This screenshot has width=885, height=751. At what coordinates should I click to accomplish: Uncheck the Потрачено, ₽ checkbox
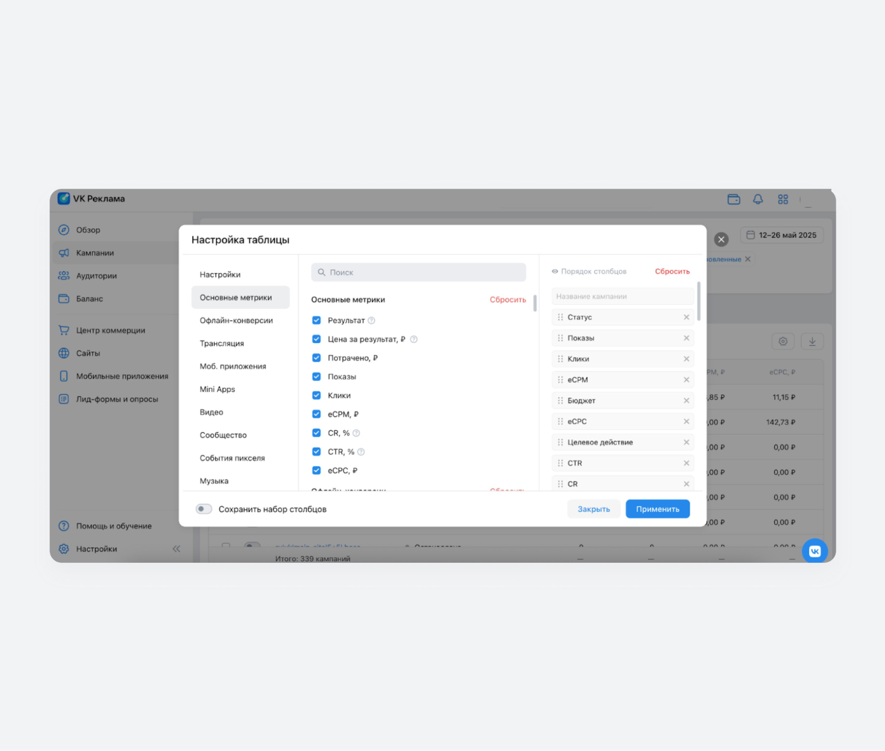tap(316, 358)
